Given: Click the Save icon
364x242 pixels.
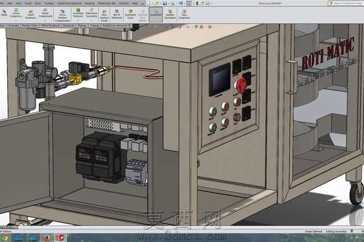Looking at the screenshot, I should [x=164, y=3].
